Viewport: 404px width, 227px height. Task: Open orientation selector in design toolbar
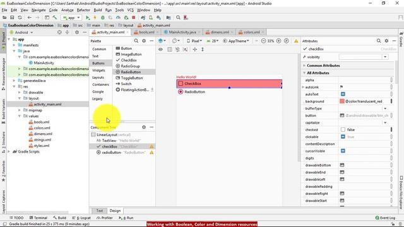[176, 41]
